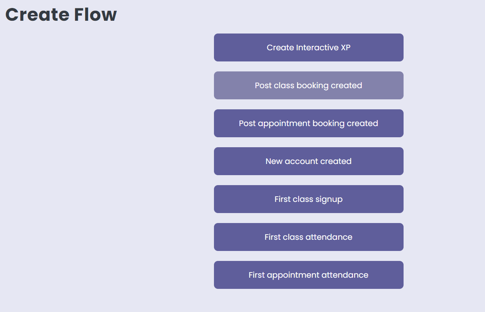Choose the attendance trigger for first class
Image resolution: width=485 pixels, height=312 pixels.
point(309,237)
